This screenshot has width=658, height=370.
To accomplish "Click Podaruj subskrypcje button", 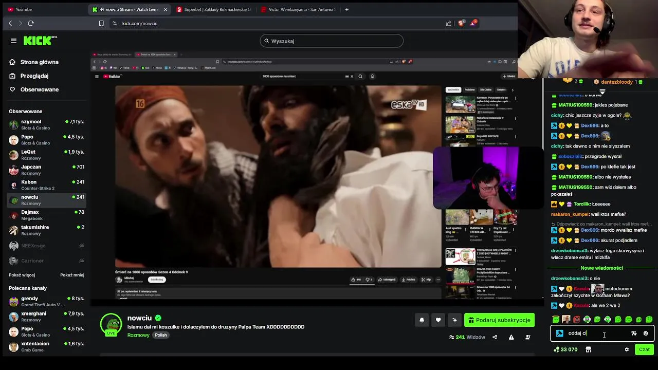I will (x=499, y=320).
